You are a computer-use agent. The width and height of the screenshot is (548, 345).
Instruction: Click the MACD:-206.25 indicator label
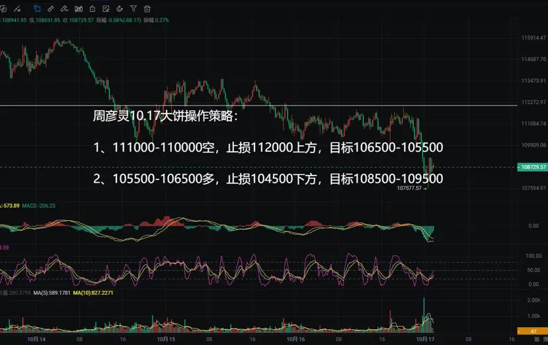(x=38, y=205)
